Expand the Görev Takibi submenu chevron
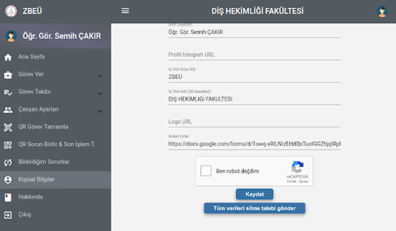Screen dimensions: 396x231 [100, 93]
